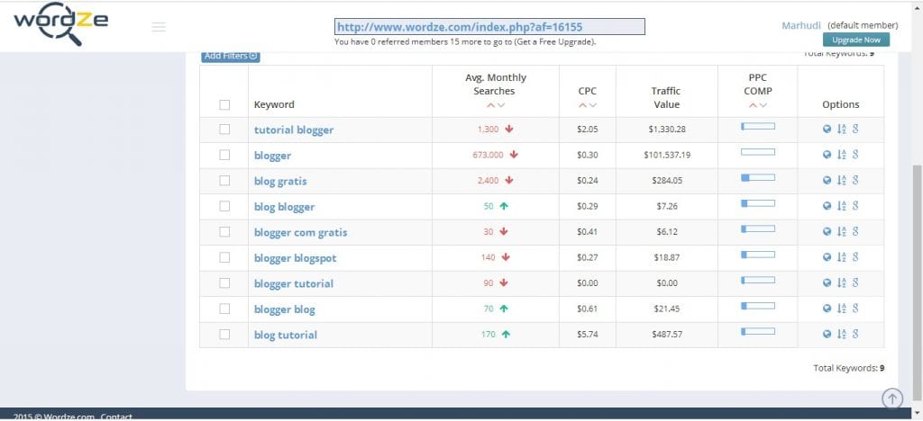923x421 pixels.
Task: Click the A-Z sort icon for blogger blog
Action: click(x=841, y=309)
